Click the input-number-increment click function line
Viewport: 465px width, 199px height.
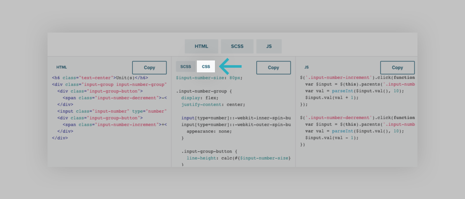[x=358, y=78]
